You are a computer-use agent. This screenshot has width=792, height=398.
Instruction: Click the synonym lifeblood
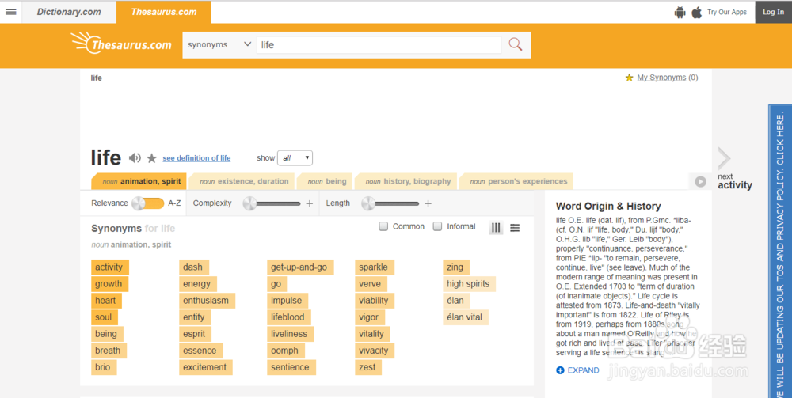289,317
